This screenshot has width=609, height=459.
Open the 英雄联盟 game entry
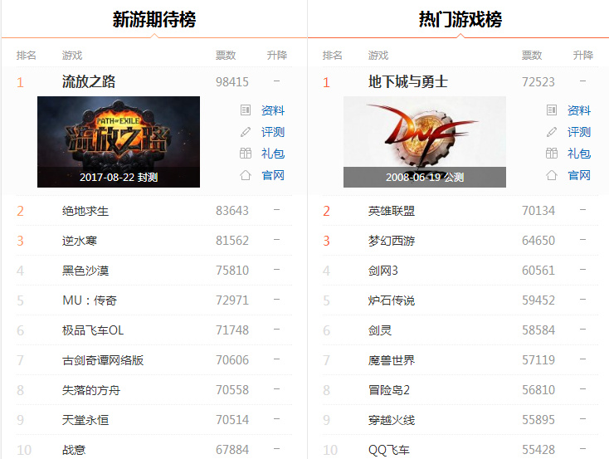(392, 211)
